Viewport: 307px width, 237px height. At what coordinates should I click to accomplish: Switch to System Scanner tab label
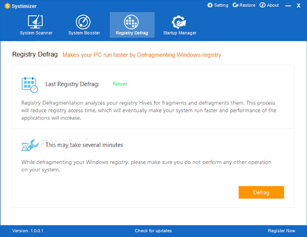tap(36, 33)
